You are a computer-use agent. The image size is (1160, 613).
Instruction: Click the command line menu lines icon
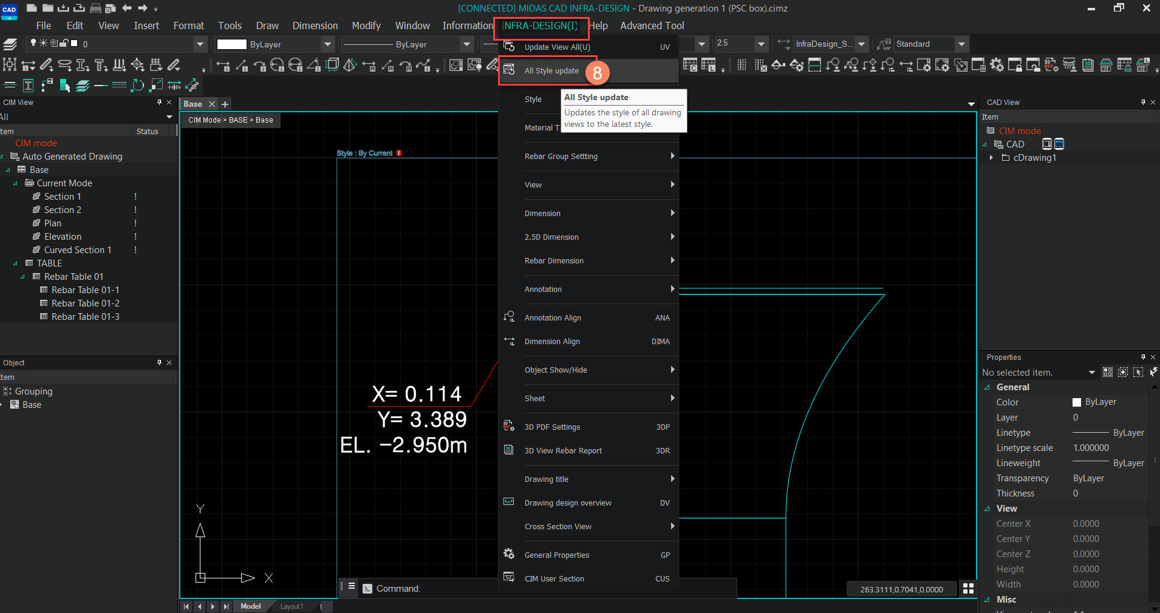point(352,586)
